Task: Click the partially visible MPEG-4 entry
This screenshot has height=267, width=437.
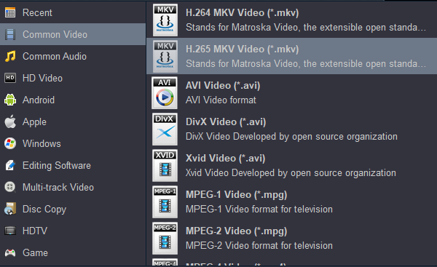Action: [x=291, y=262]
